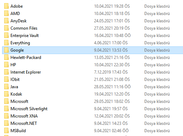Click date 9.04.2021 14:23 ÖS
Viewport: 183px width, 136px height.
[x=111, y=123]
